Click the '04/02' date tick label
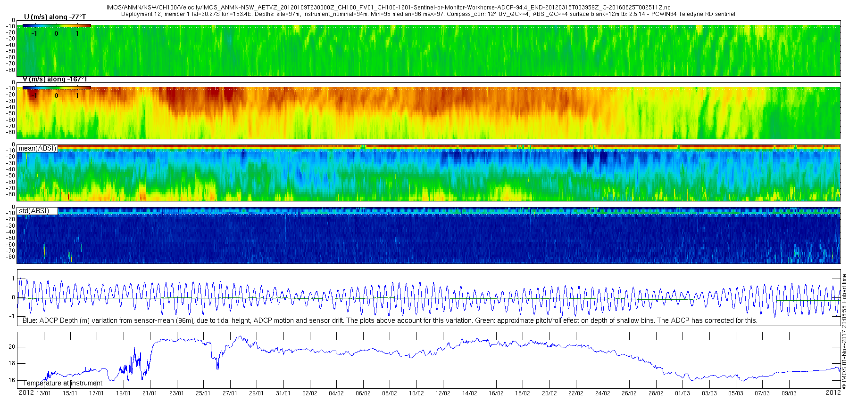The width and height of the screenshot is (849, 400). [x=336, y=393]
